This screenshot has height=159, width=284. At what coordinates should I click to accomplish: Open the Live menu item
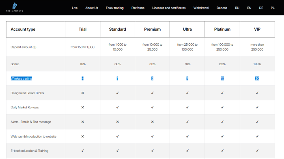coord(75,8)
